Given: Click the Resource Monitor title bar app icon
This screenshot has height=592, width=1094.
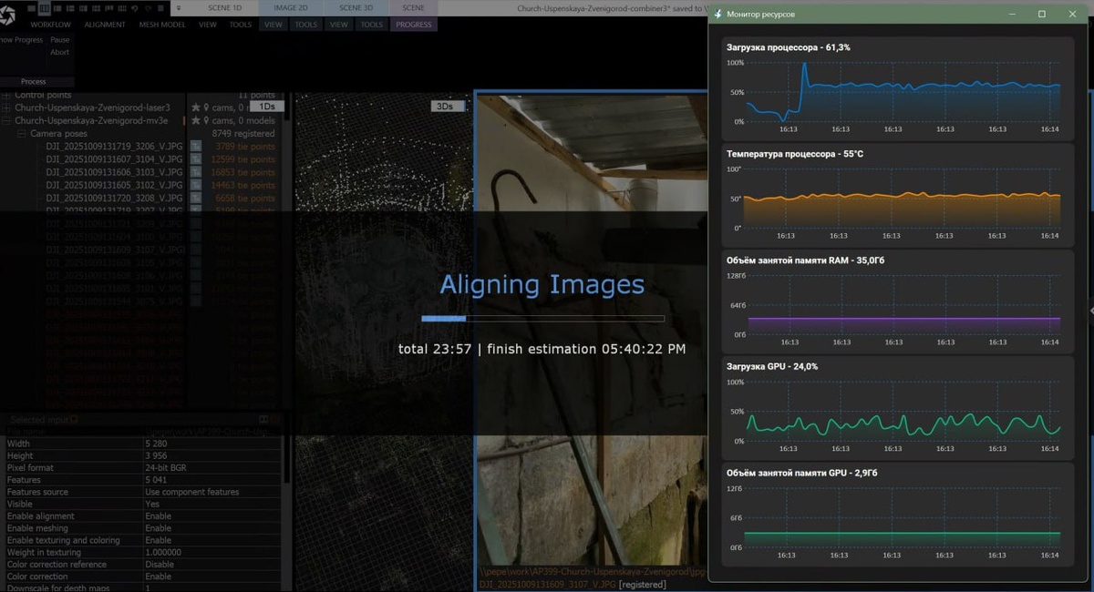Looking at the screenshot, I should (718, 14).
